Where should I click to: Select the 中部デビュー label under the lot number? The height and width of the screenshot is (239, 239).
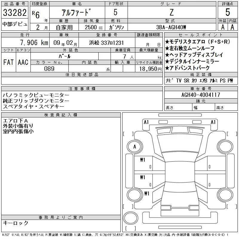15,24
